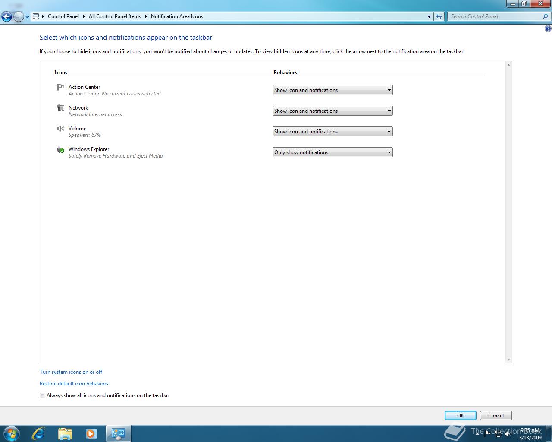Click the Show Desktop strip beside the clock
The image size is (552, 442).
coord(549,433)
